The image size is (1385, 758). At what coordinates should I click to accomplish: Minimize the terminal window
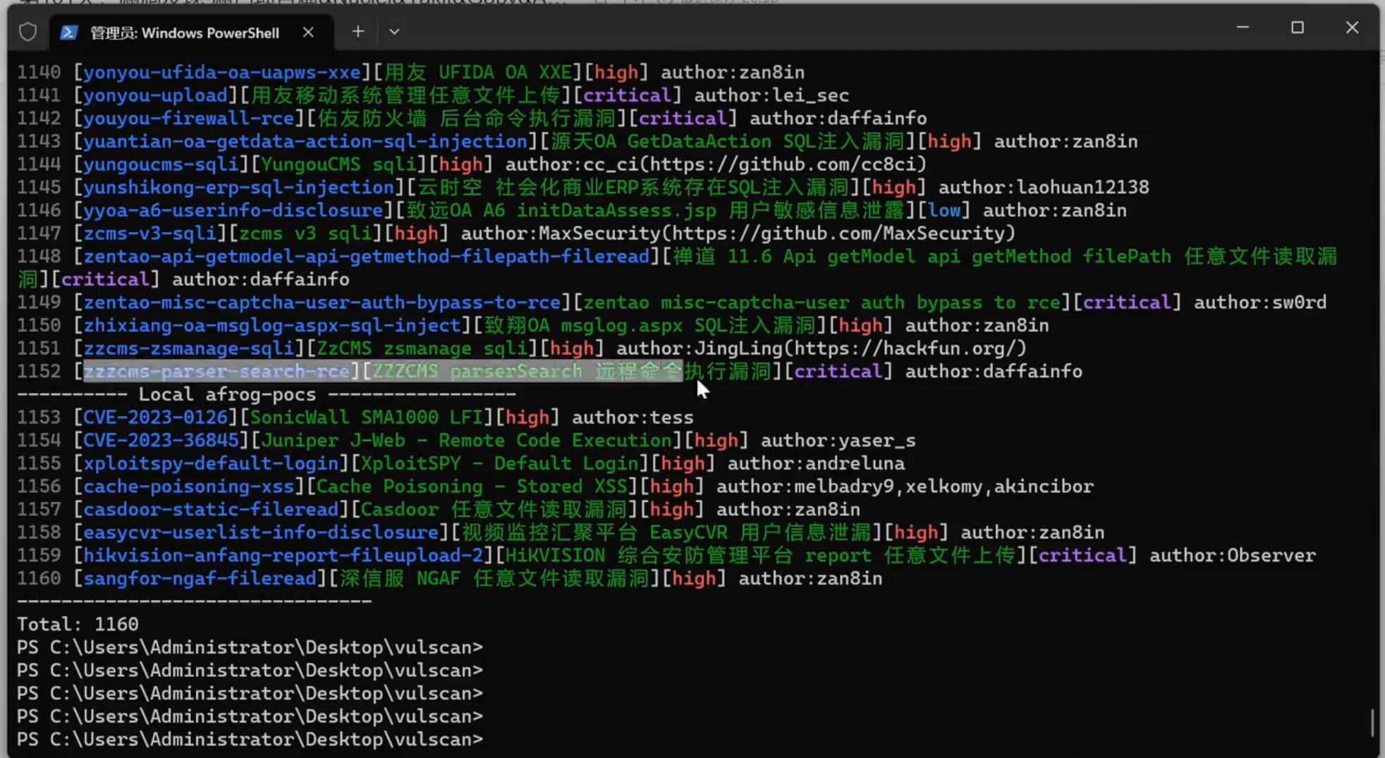tap(1243, 27)
